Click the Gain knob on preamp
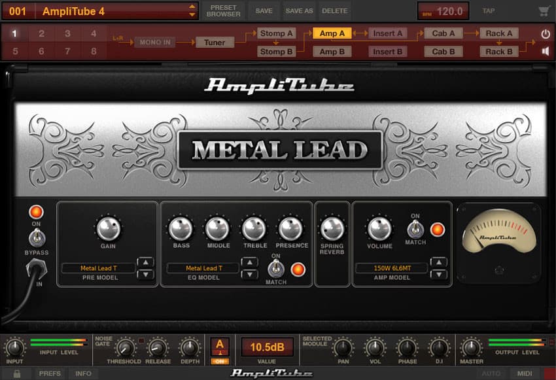556x380 pixels. click(x=108, y=229)
